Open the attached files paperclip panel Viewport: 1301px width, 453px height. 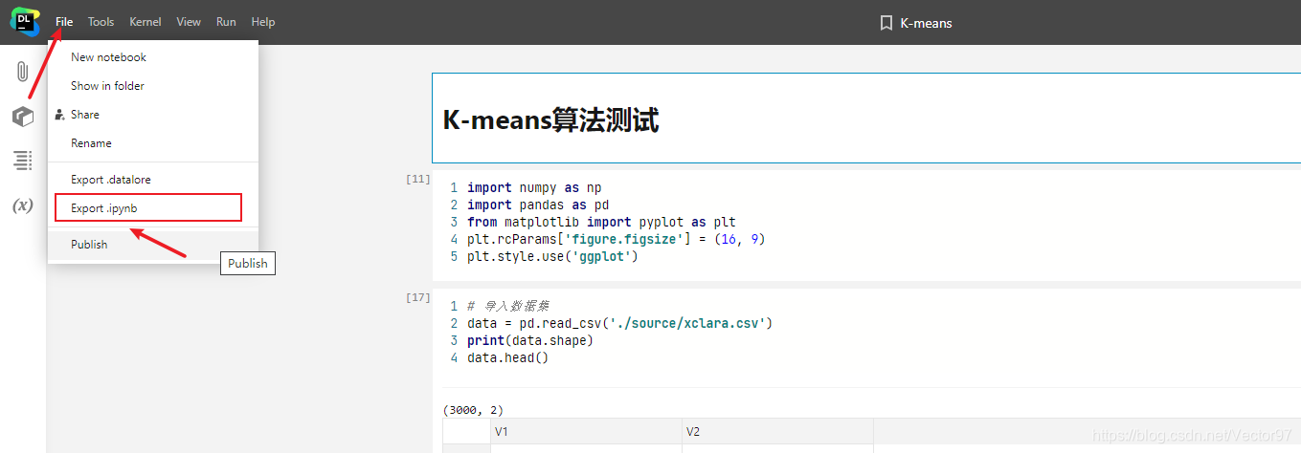click(x=22, y=72)
